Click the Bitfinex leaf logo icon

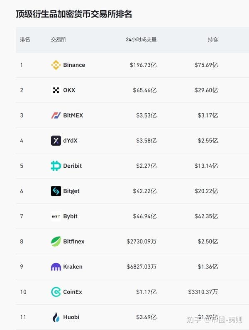[56, 242]
